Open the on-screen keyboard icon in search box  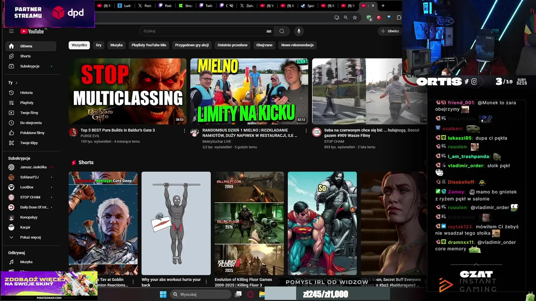pyautogui.click(x=269, y=31)
